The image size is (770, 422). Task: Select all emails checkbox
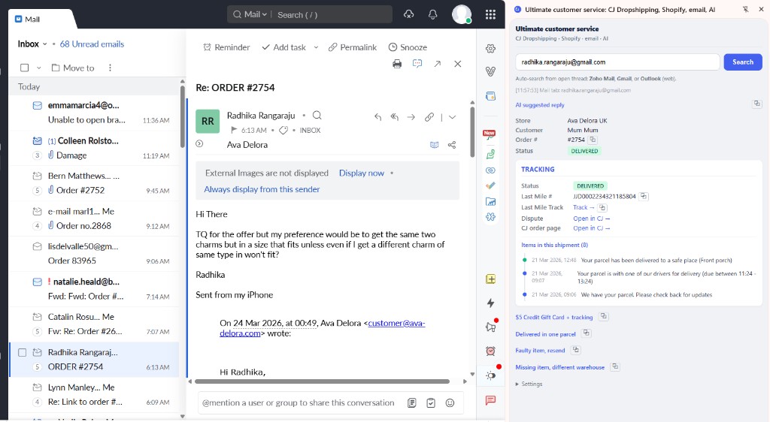click(25, 68)
